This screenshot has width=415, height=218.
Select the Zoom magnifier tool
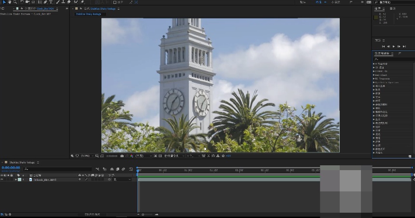coord(15,2)
